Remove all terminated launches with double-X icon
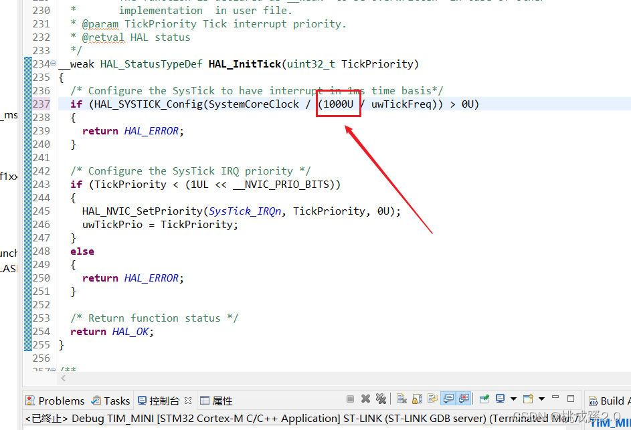631x430 pixels. pos(381,399)
